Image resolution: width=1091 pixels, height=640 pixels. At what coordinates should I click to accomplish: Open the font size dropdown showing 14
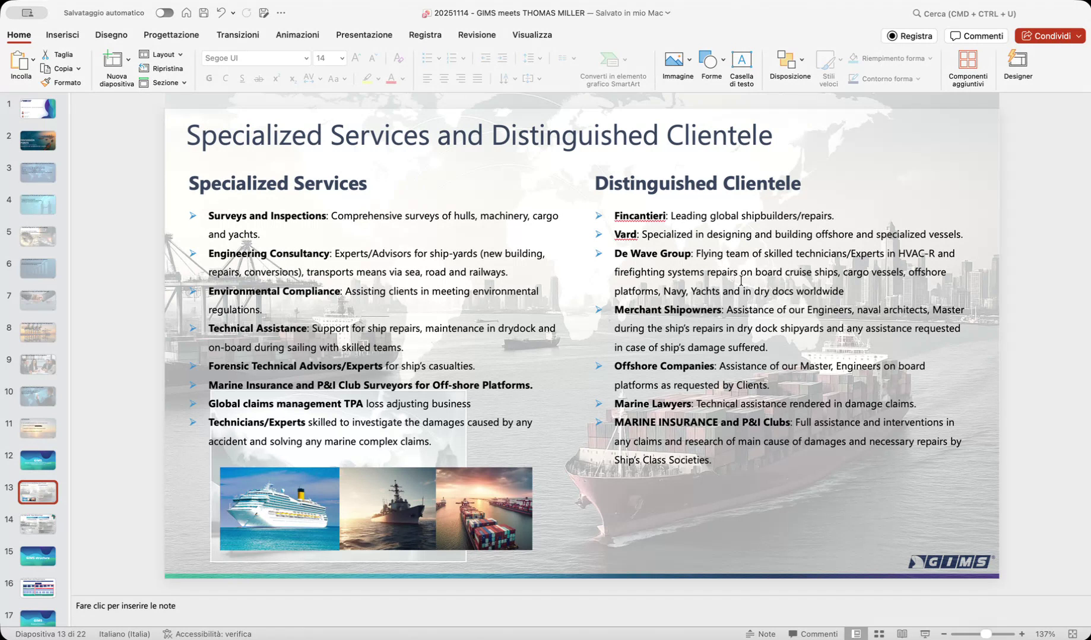tap(342, 58)
